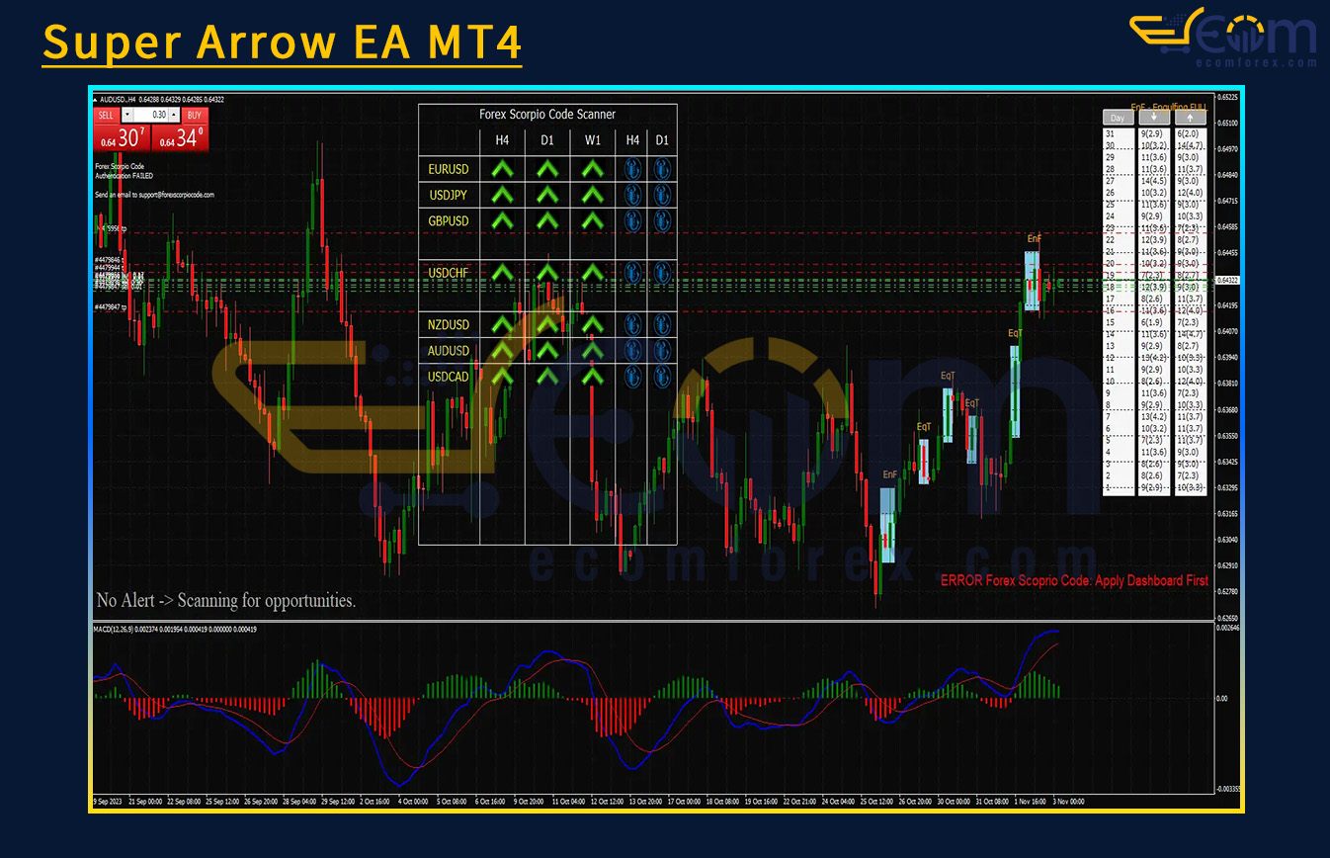Select the USDJPY H4 scorpion icon
The height and width of the screenshot is (858, 1330).
coord(632,195)
